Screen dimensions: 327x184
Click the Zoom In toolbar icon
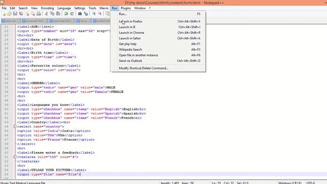pos(94,14)
